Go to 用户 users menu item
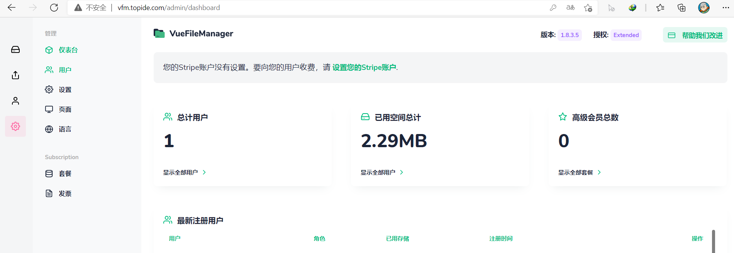734x253 pixels. pos(58,70)
